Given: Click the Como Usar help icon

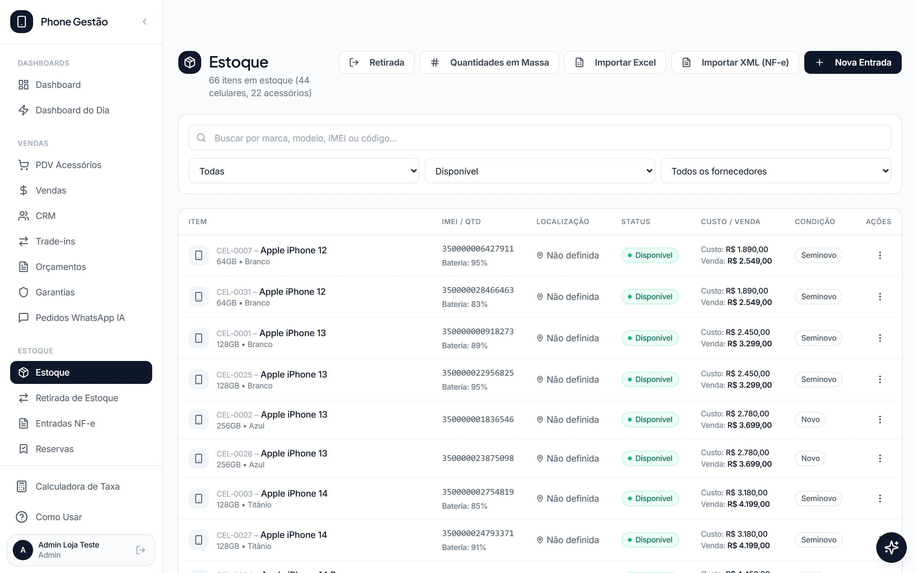Looking at the screenshot, I should coord(22,517).
